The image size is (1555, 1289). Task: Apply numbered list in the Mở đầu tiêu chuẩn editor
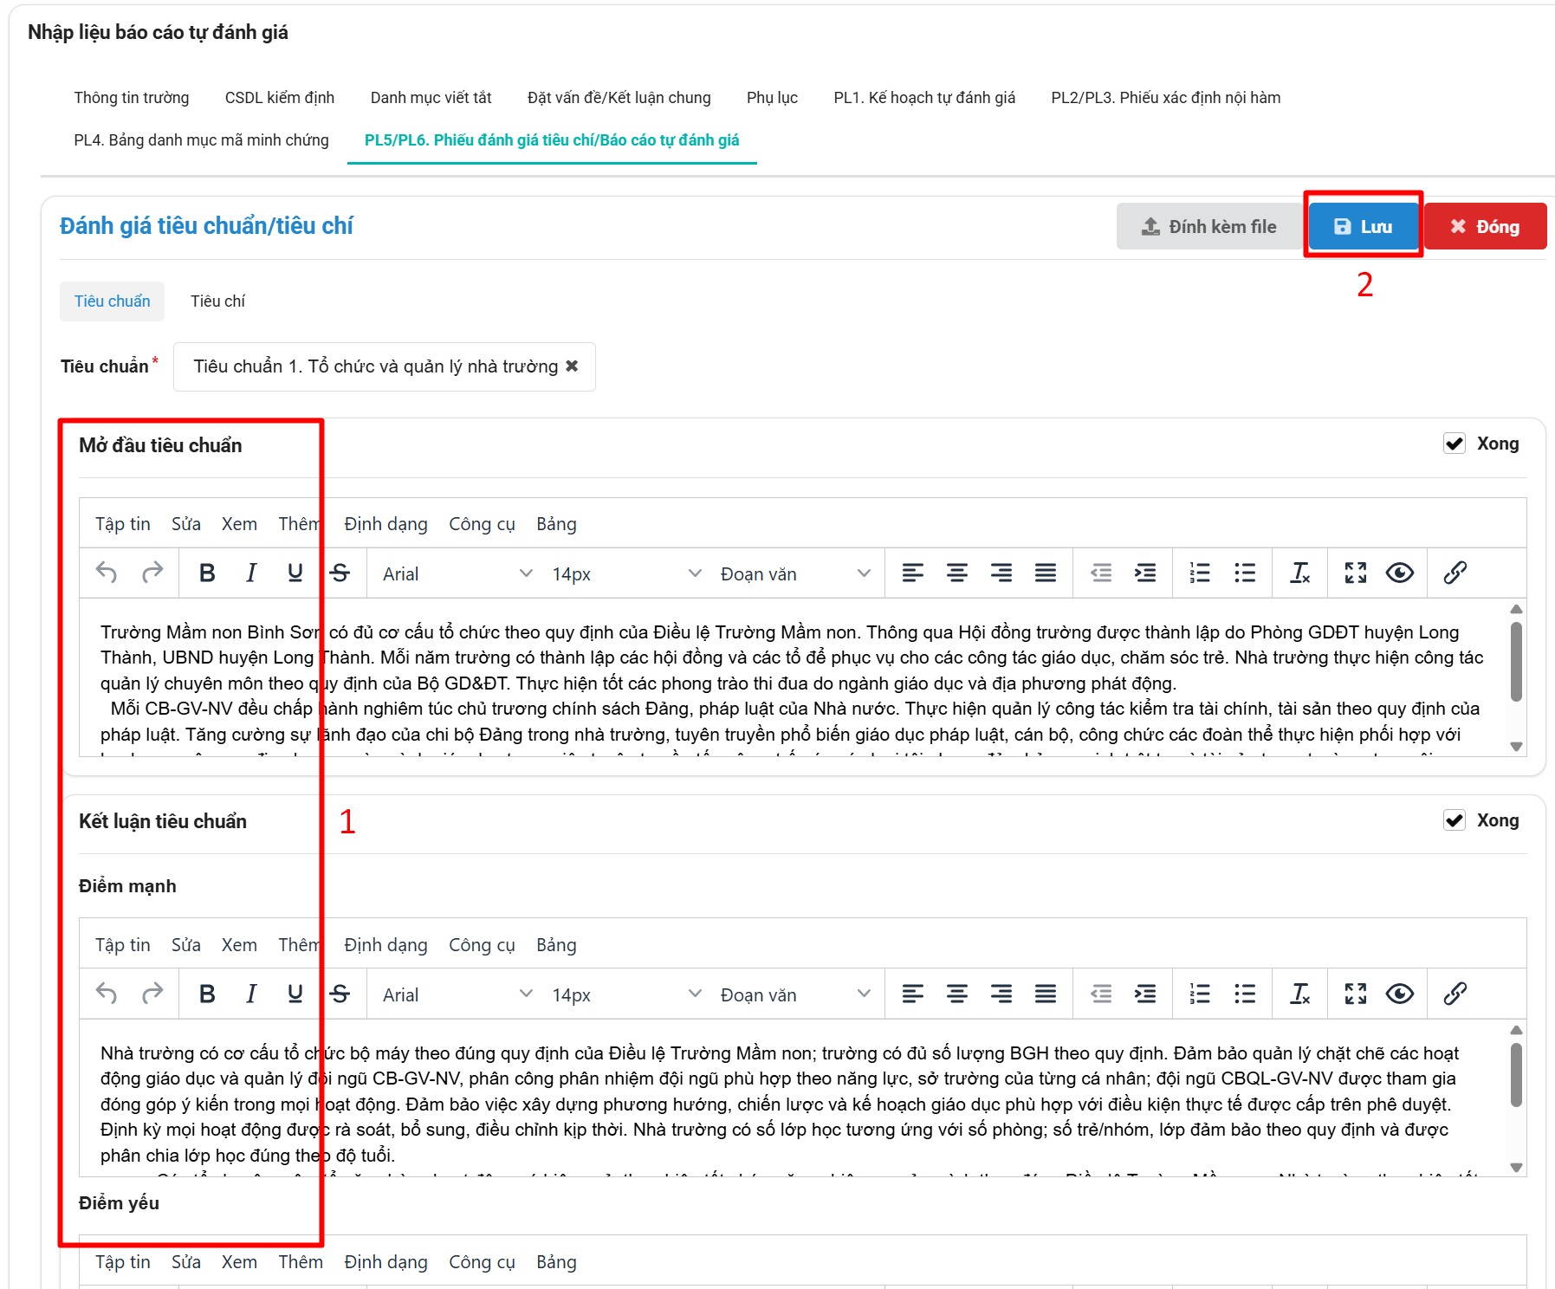[x=1200, y=573]
